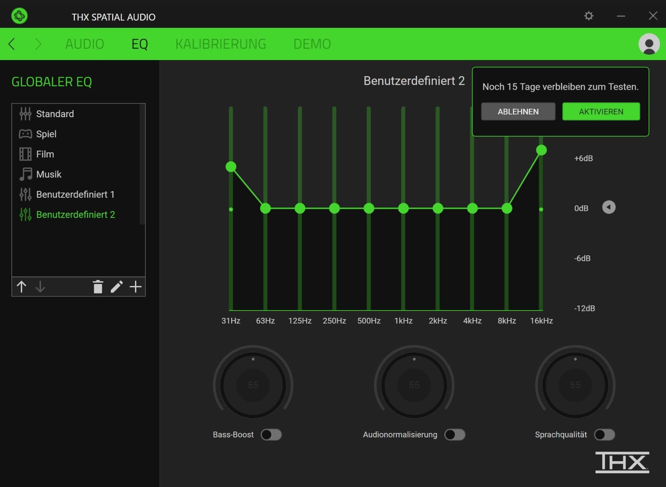Click the 63Hz EQ band handle
This screenshot has width=666, height=487.
click(266, 208)
